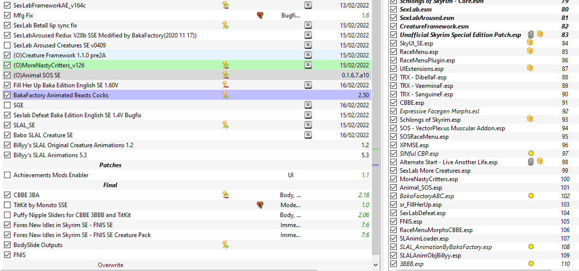The image size is (579, 271).
Task: Uncheck the FNIS.esp plugin checkbox
Action: [393, 222]
